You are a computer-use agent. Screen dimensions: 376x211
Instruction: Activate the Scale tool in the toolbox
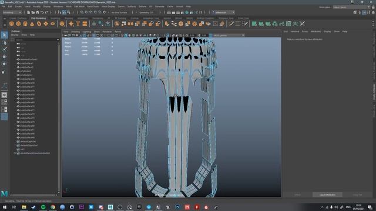tap(4, 72)
